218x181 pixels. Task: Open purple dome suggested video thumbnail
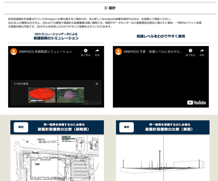click(70, 95)
